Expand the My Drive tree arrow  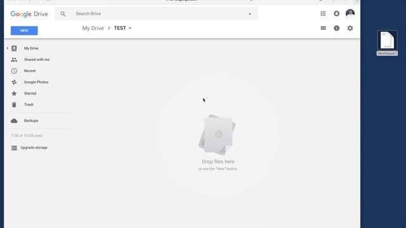coord(8,48)
